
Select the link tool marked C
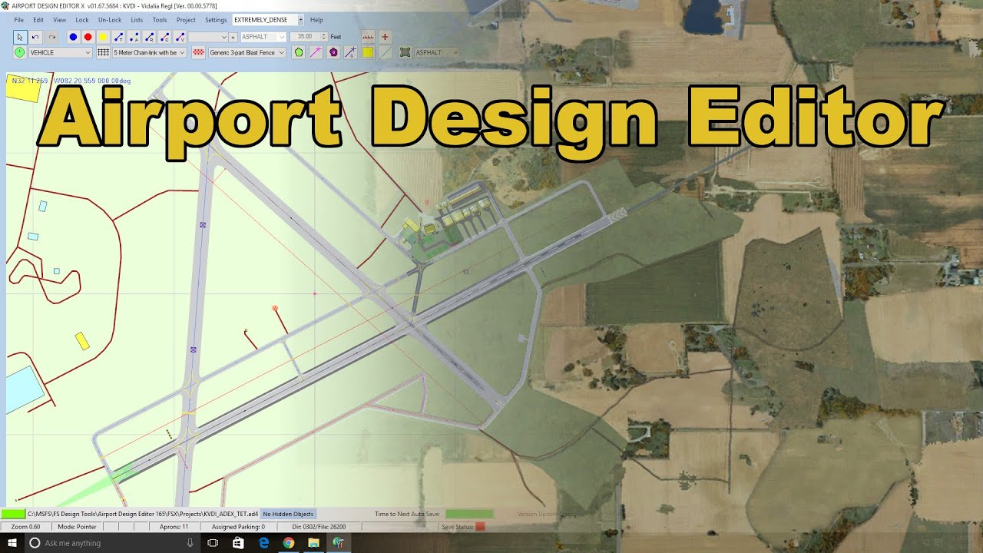(164, 37)
